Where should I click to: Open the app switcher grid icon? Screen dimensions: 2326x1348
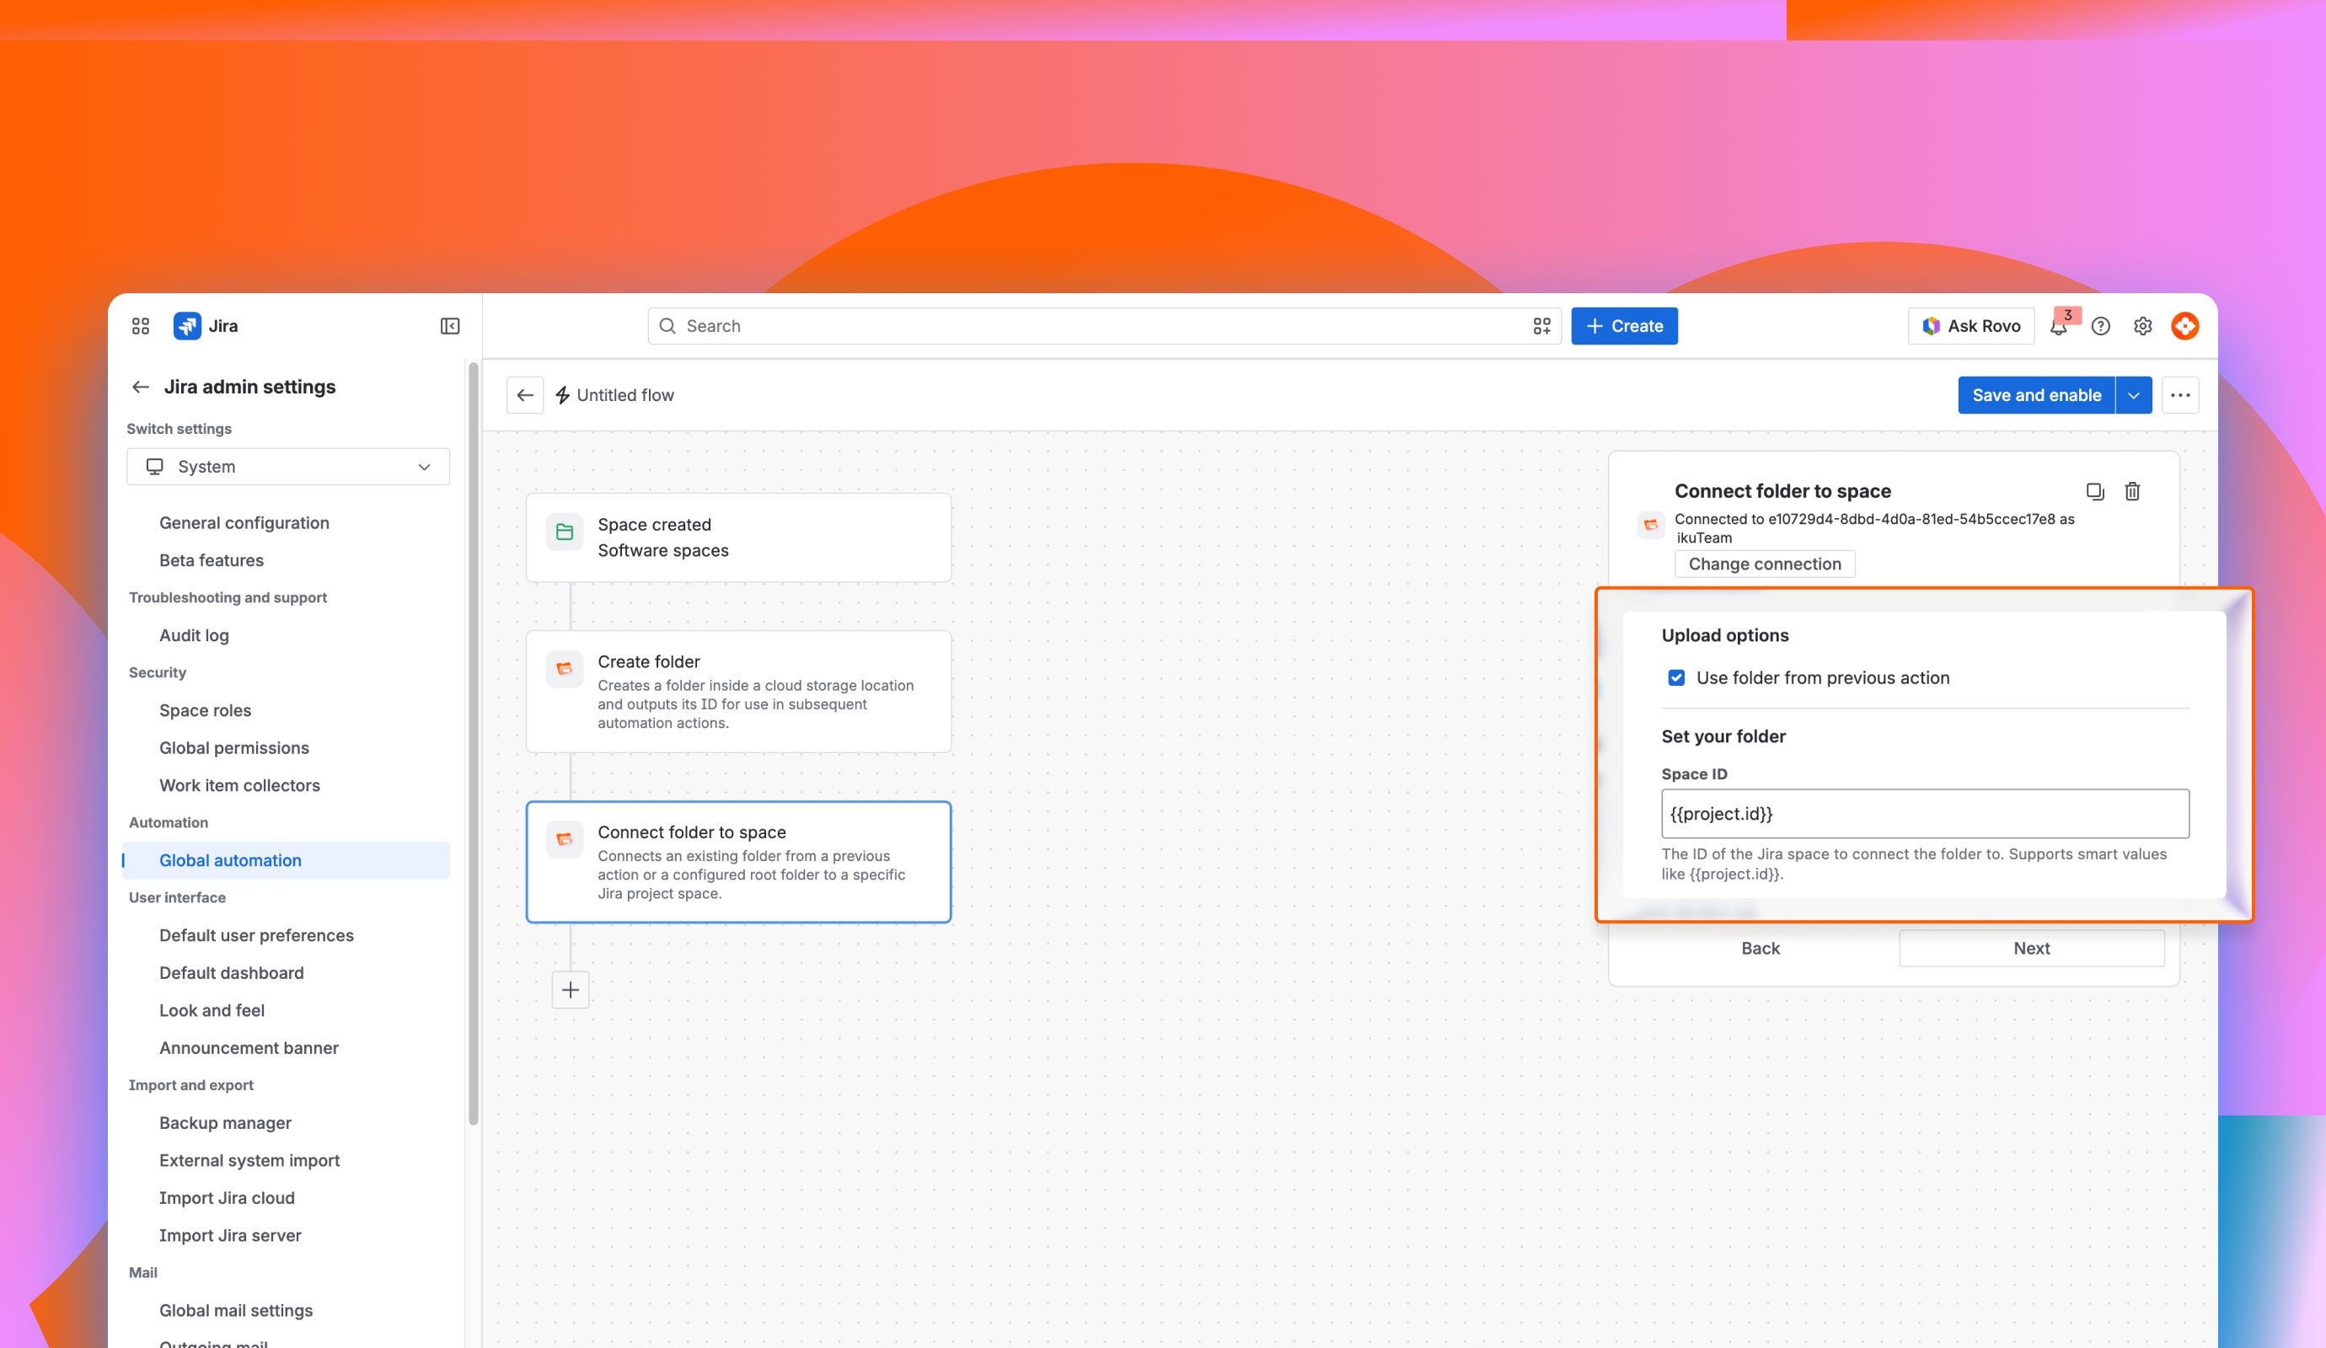[140, 326]
